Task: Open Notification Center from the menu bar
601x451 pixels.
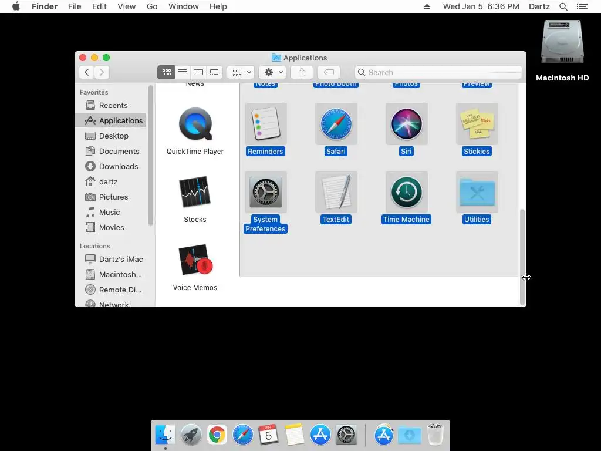Action: (x=582, y=6)
